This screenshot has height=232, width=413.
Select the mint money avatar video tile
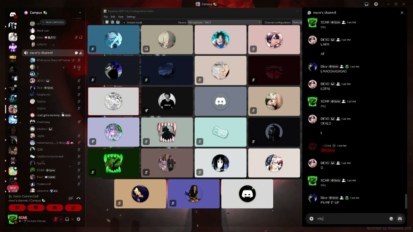click(220, 132)
